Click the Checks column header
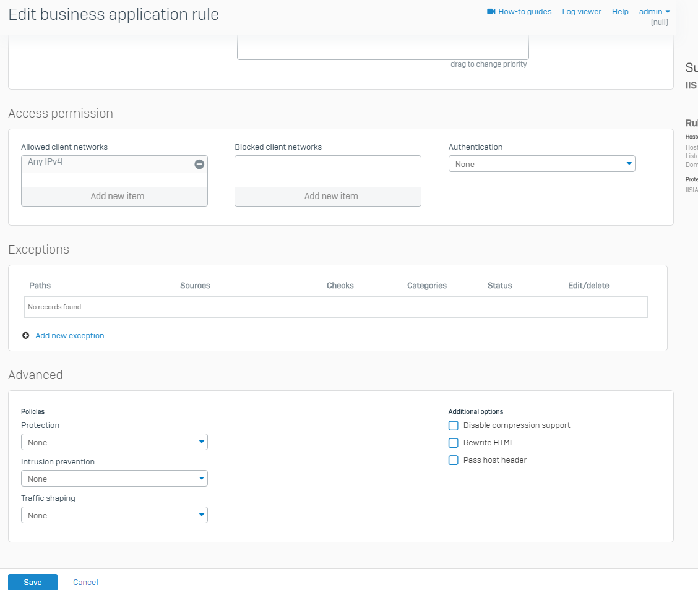698x590 pixels. coord(340,286)
